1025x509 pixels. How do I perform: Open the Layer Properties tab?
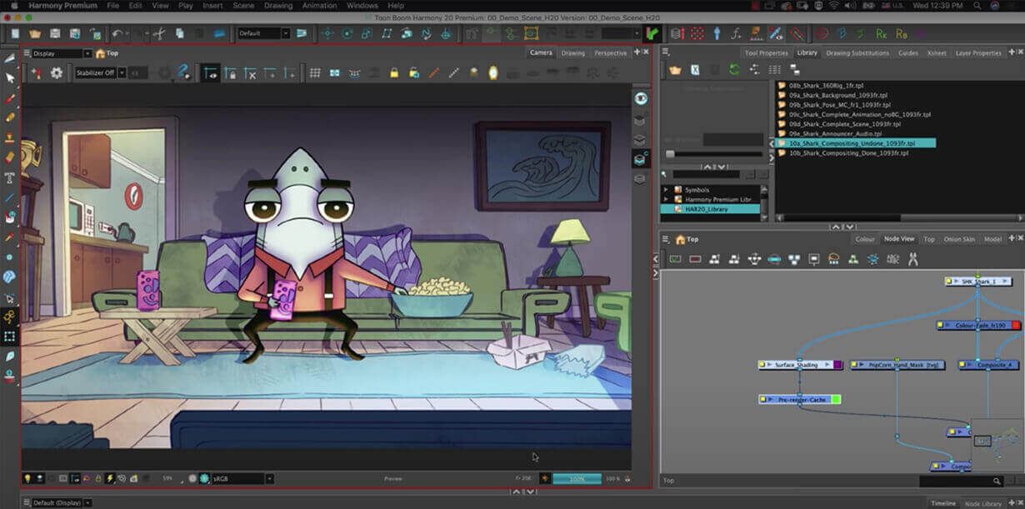[x=978, y=52]
